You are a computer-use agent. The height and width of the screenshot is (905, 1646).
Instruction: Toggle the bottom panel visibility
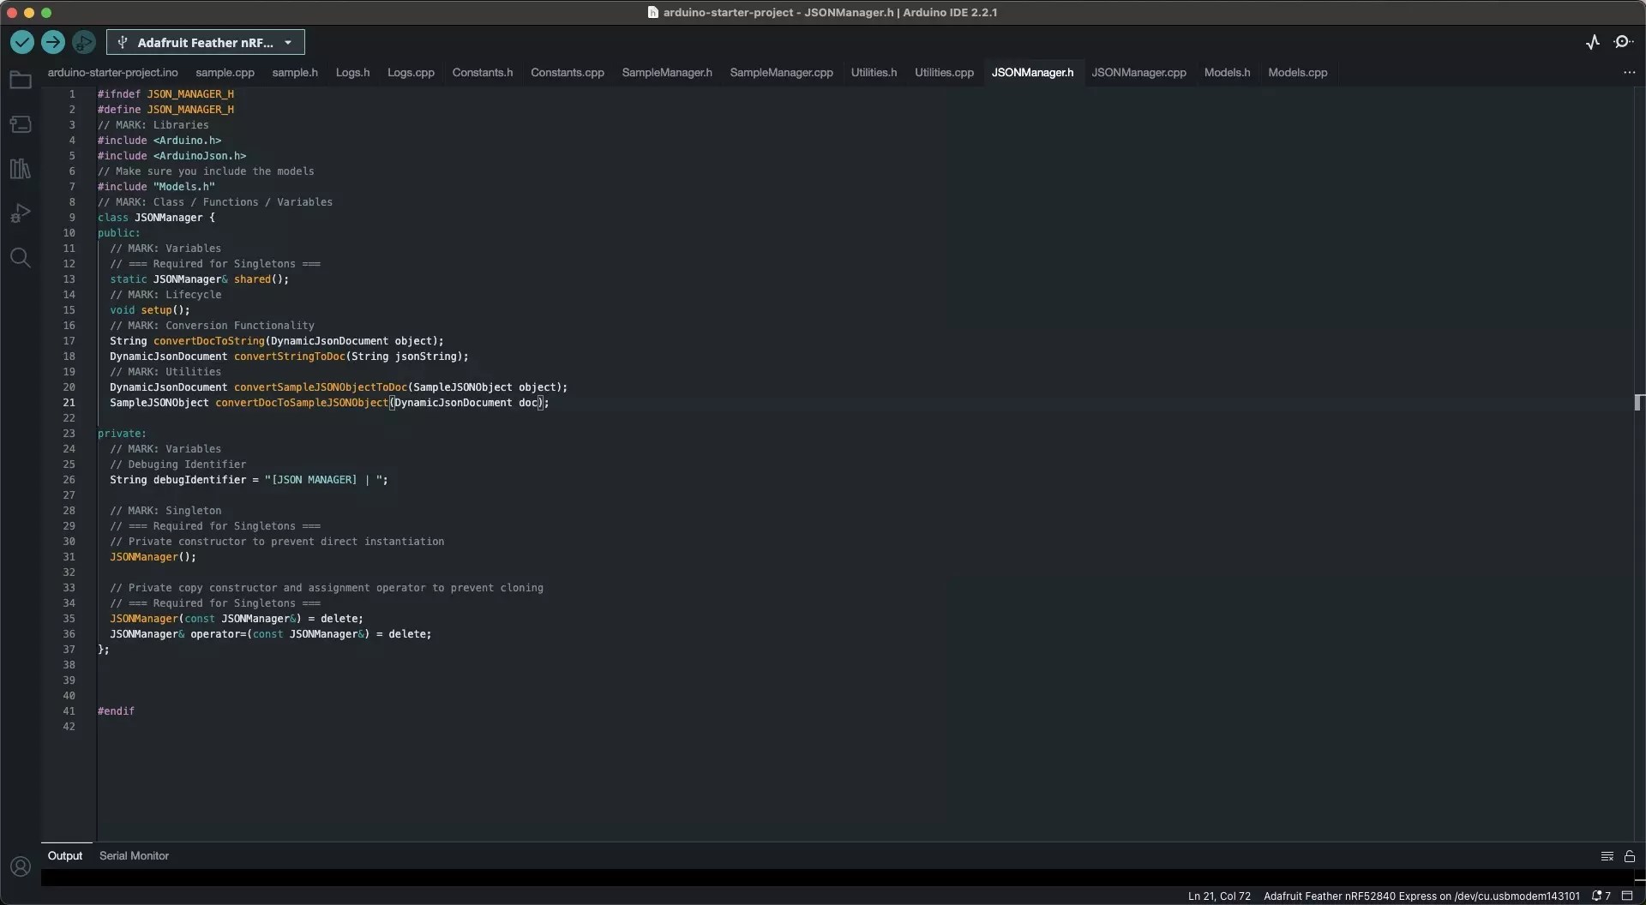1628,896
